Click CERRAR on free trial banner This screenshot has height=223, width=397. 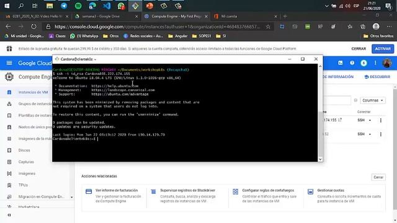point(359,48)
